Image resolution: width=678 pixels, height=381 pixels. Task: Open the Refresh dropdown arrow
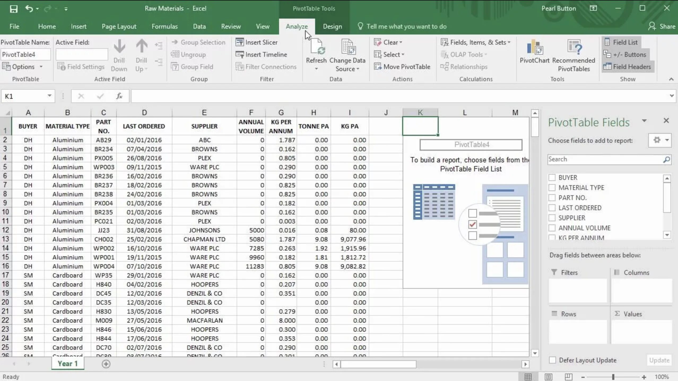click(316, 69)
